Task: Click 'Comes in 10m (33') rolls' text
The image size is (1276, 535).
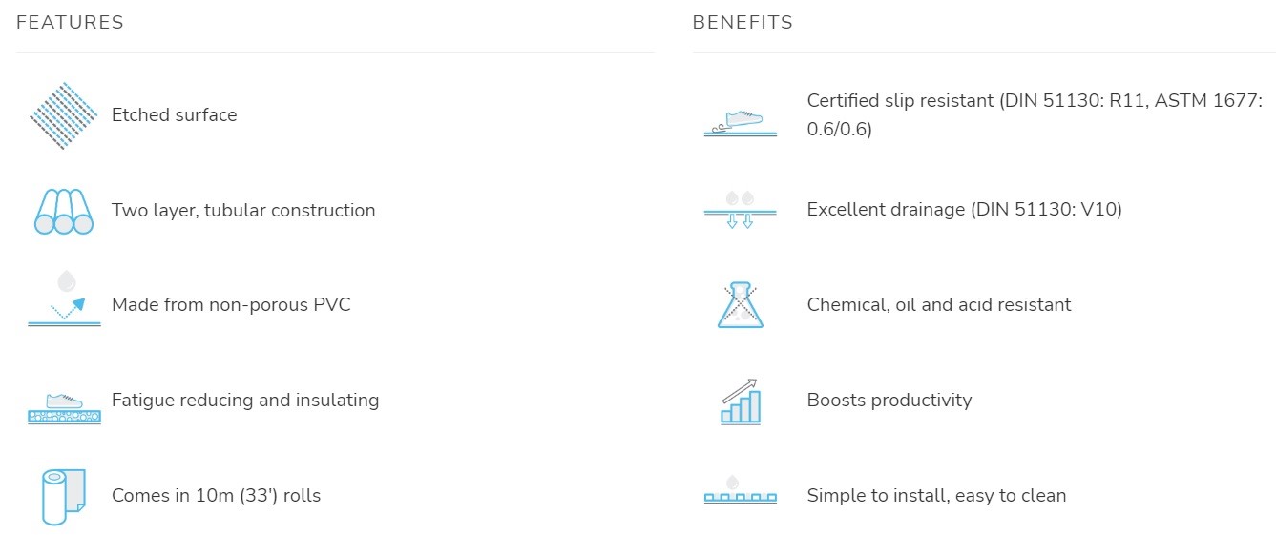Action: pyautogui.click(x=217, y=496)
